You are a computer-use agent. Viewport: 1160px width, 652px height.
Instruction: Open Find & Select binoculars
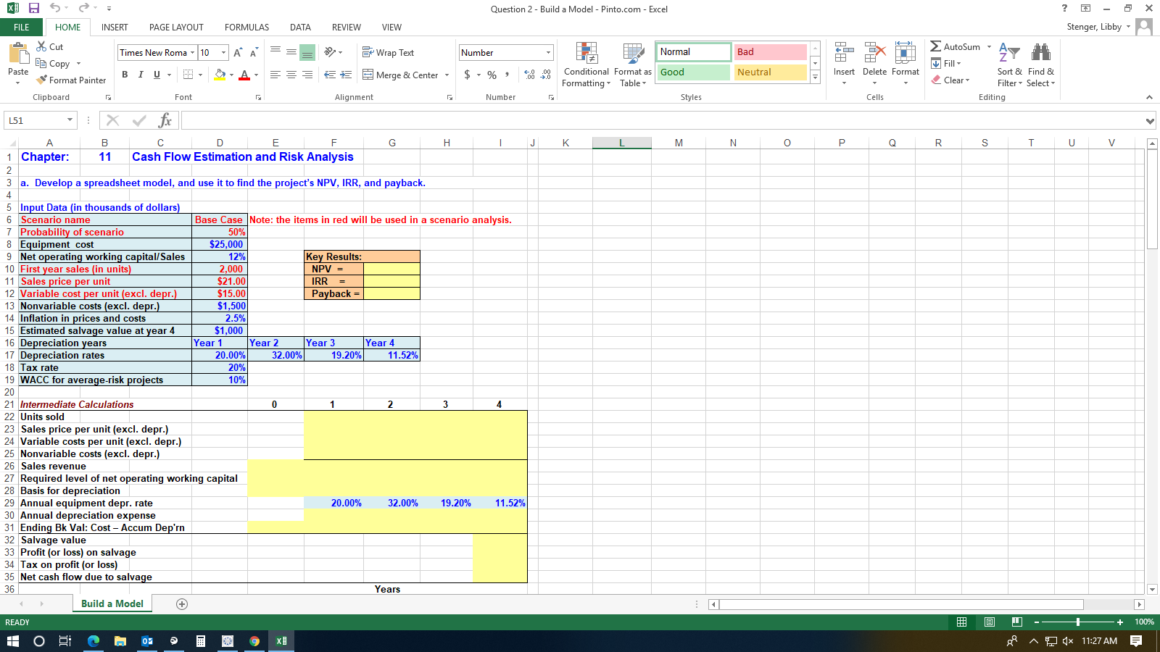(x=1041, y=64)
